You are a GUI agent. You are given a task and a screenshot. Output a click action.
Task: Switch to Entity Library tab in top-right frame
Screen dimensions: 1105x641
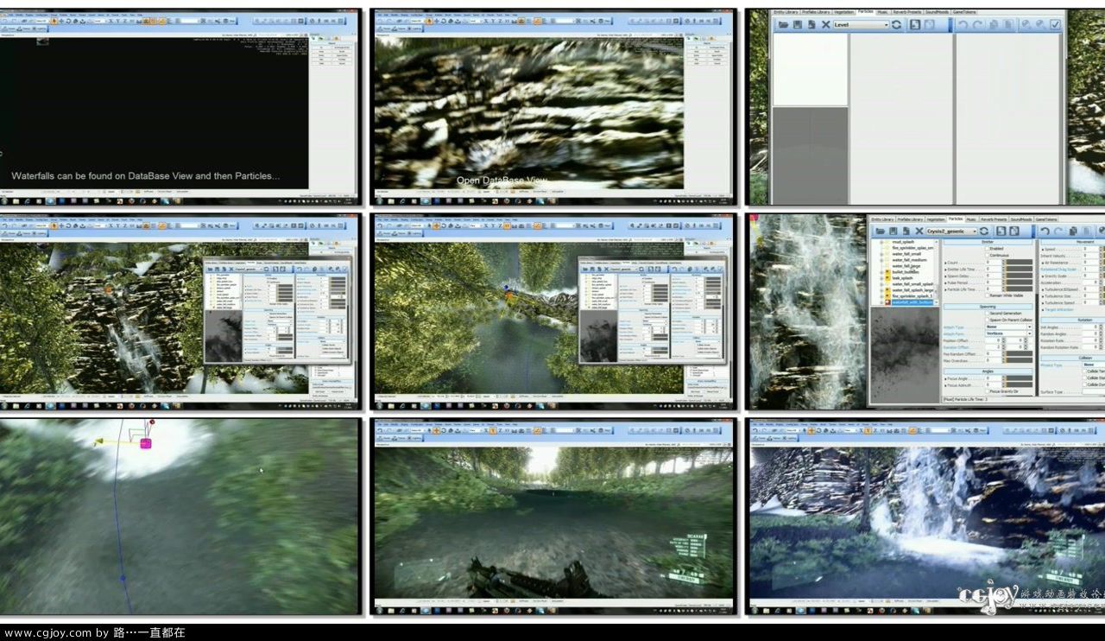(786, 12)
